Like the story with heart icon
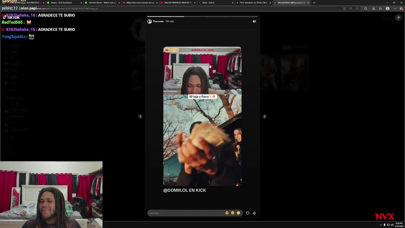This screenshot has height=228, width=405. [247, 213]
